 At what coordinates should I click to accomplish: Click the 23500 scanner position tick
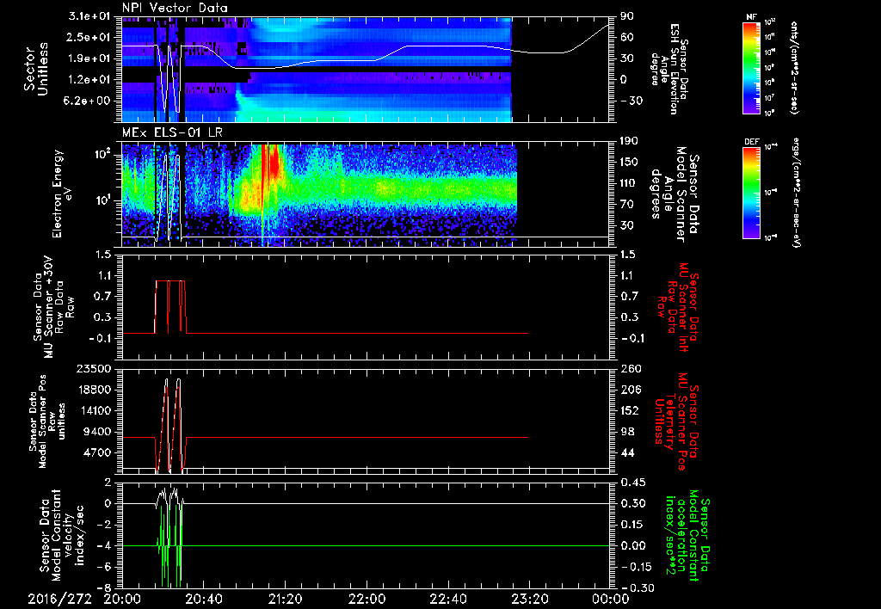(93, 369)
